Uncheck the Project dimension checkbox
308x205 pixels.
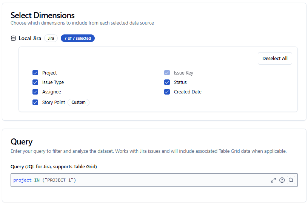tap(35, 73)
